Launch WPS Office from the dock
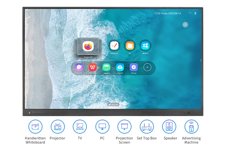 point(93,67)
